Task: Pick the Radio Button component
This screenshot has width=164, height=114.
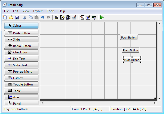Action: click(x=21, y=46)
